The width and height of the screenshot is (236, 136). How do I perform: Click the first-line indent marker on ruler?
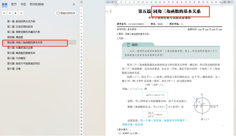[117, 1]
